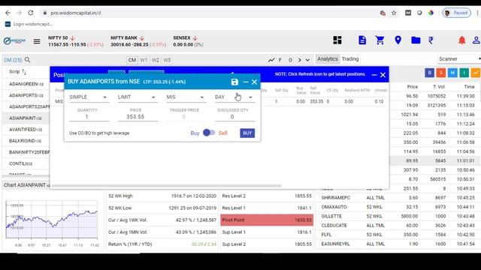Select ASIANPAINT in the watchlist

pyautogui.click(x=26, y=118)
